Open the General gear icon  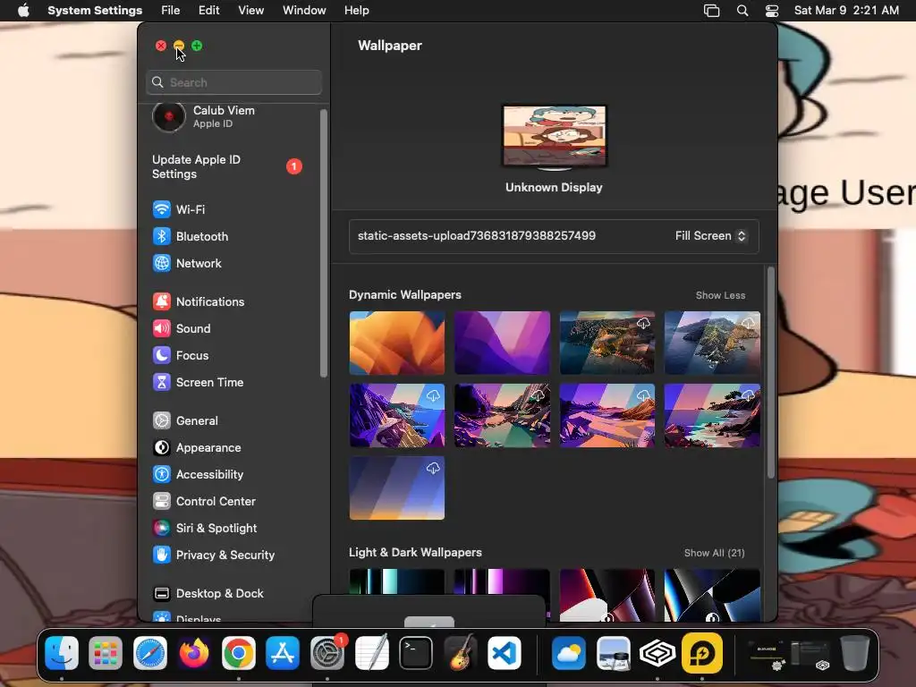[x=162, y=420]
